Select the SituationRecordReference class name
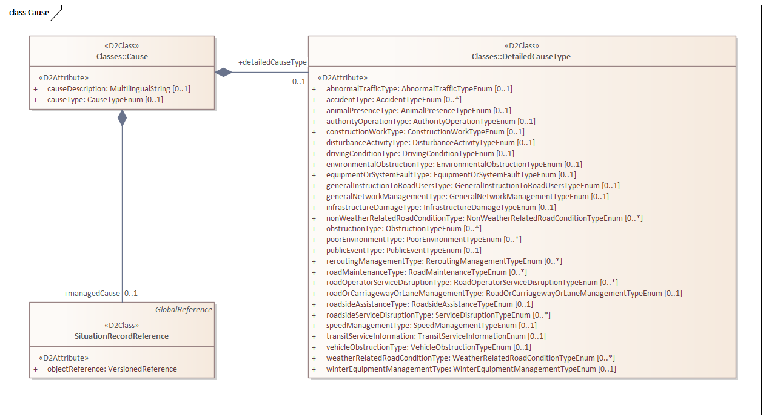This screenshot has height=420, width=766. 122,336
